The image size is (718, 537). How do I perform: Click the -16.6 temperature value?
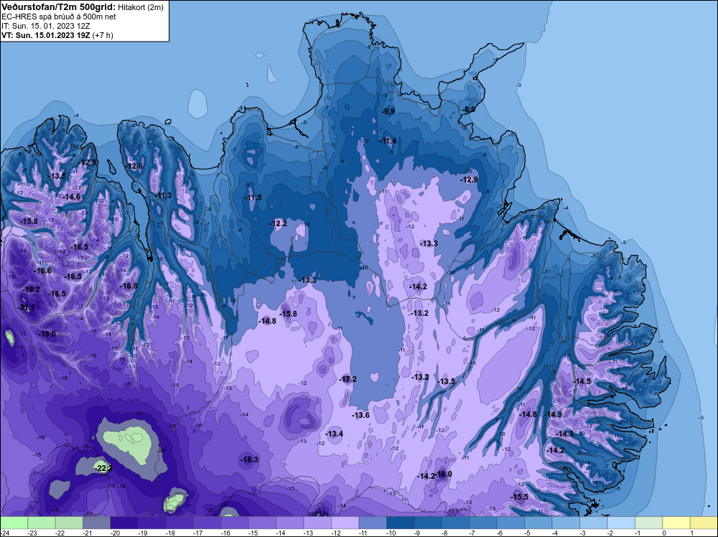tap(43, 271)
